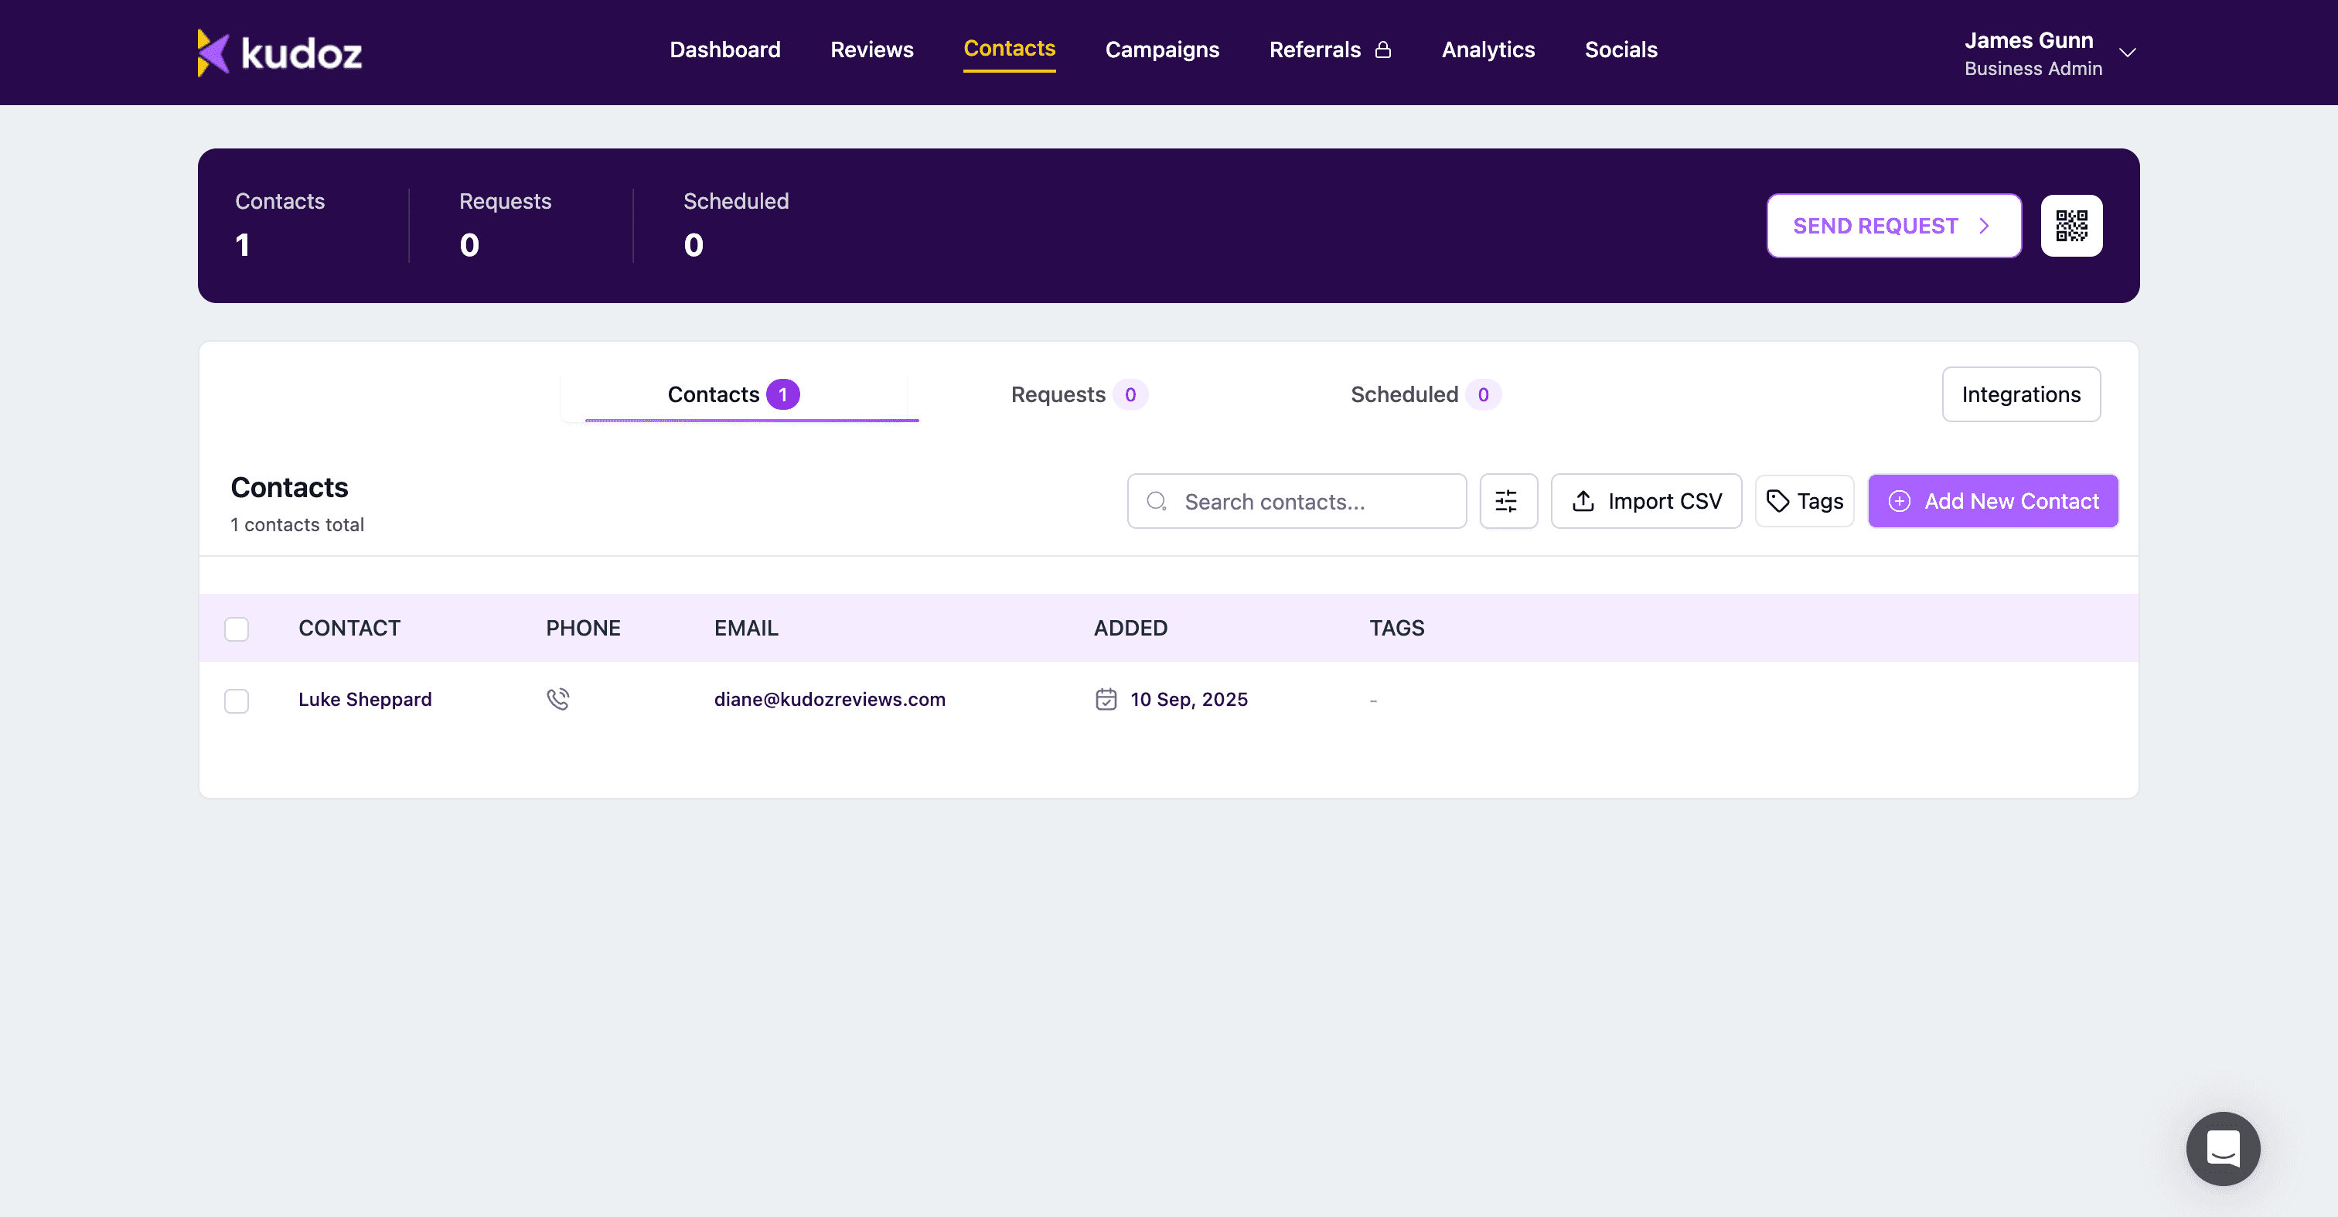Viewport: 2338px width, 1217px height.
Task: Open the chat support bubble
Action: [2223, 1148]
